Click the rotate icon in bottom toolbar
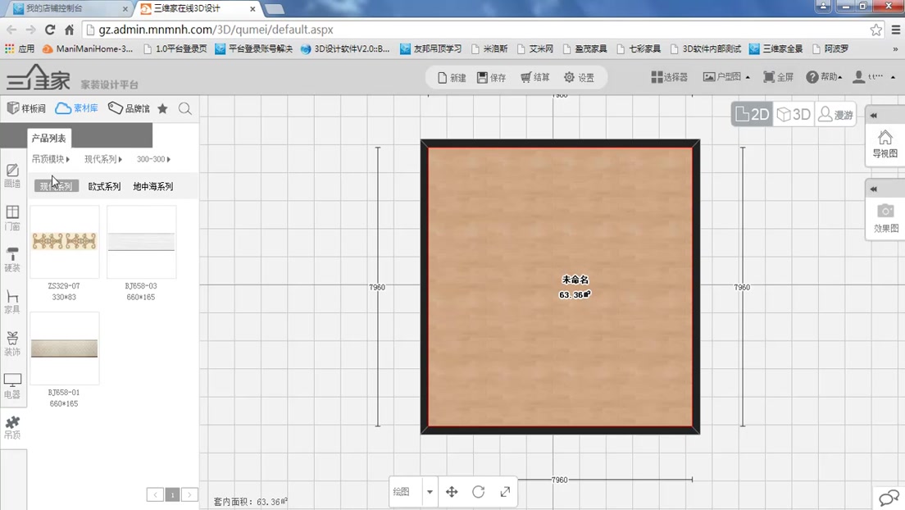 pos(479,492)
